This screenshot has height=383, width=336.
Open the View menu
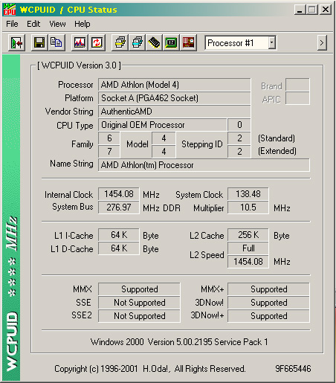(57, 24)
